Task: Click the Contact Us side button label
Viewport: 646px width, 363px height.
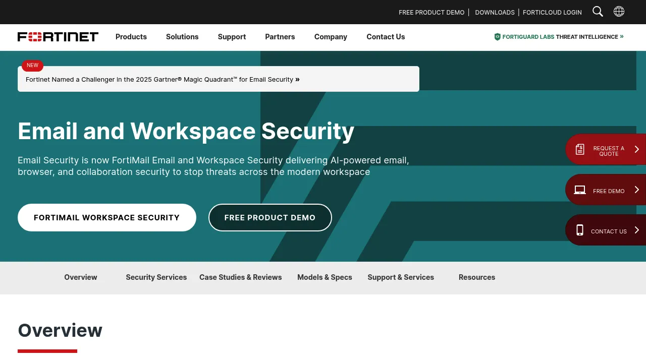Action: (x=609, y=231)
